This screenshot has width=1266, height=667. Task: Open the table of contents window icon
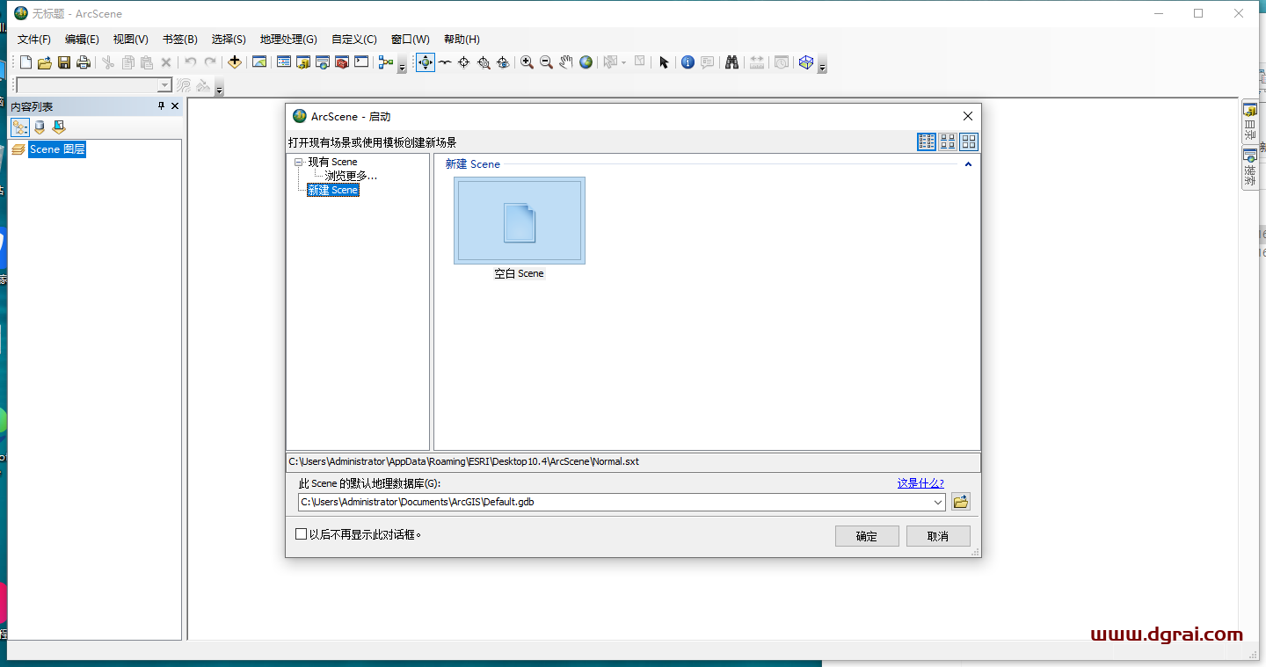click(283, 62)
